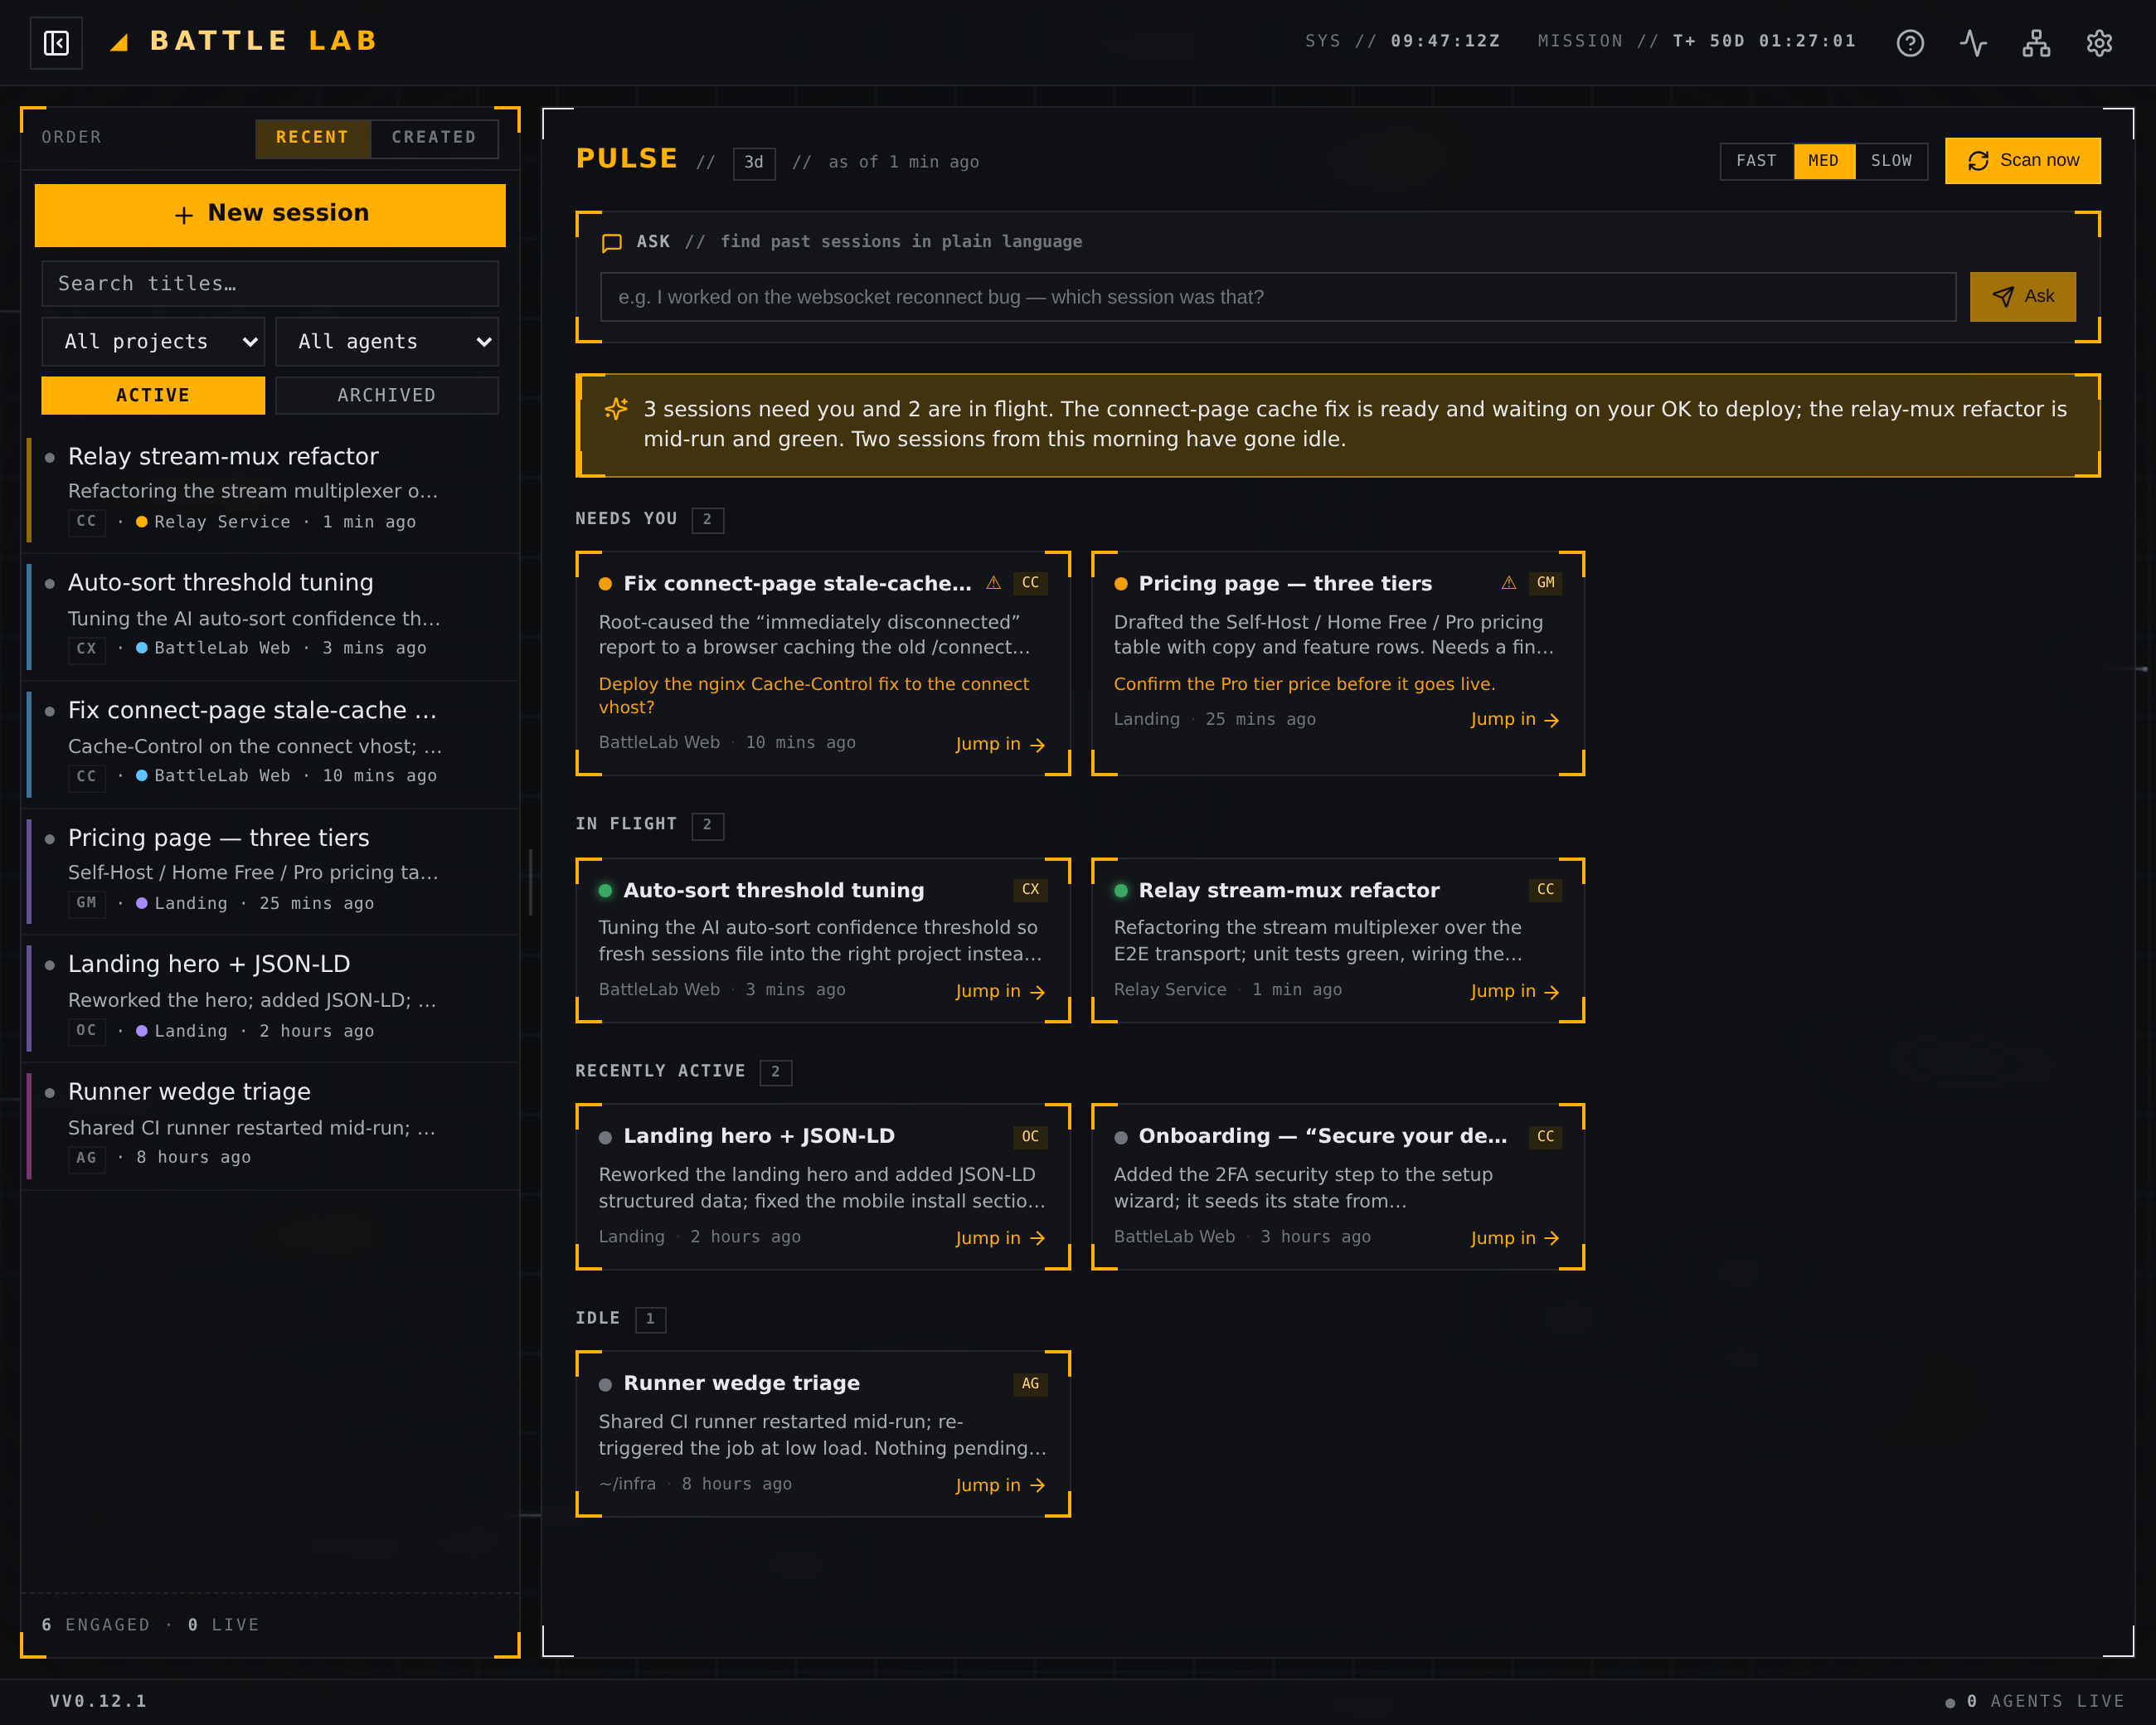Jump in to Onboarding card
The height and width of the screenshot is (1725, 2156).
[x=1515, y=1238]
